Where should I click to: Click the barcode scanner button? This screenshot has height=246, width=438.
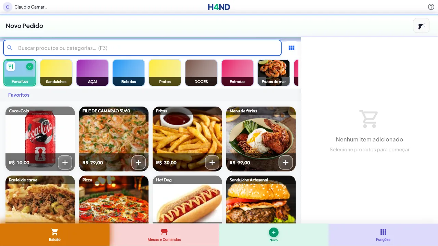click(x=421, y=26)
